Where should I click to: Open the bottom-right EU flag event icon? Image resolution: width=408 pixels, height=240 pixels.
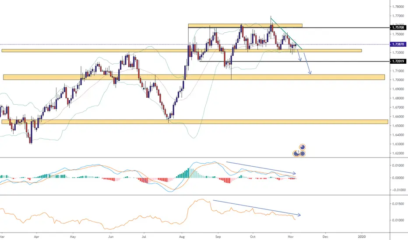click(302, 154)
